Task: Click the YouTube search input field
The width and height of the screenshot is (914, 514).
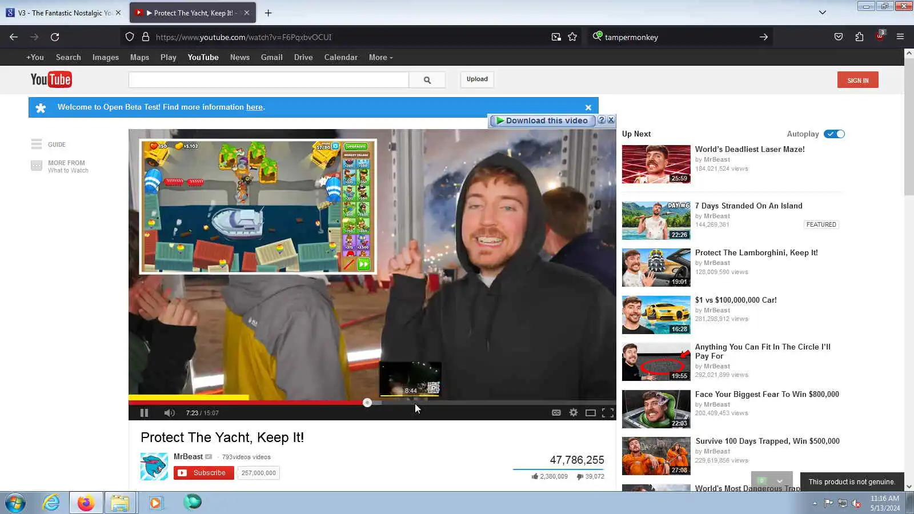Action: pyautogui.click(x=268, y=80)
